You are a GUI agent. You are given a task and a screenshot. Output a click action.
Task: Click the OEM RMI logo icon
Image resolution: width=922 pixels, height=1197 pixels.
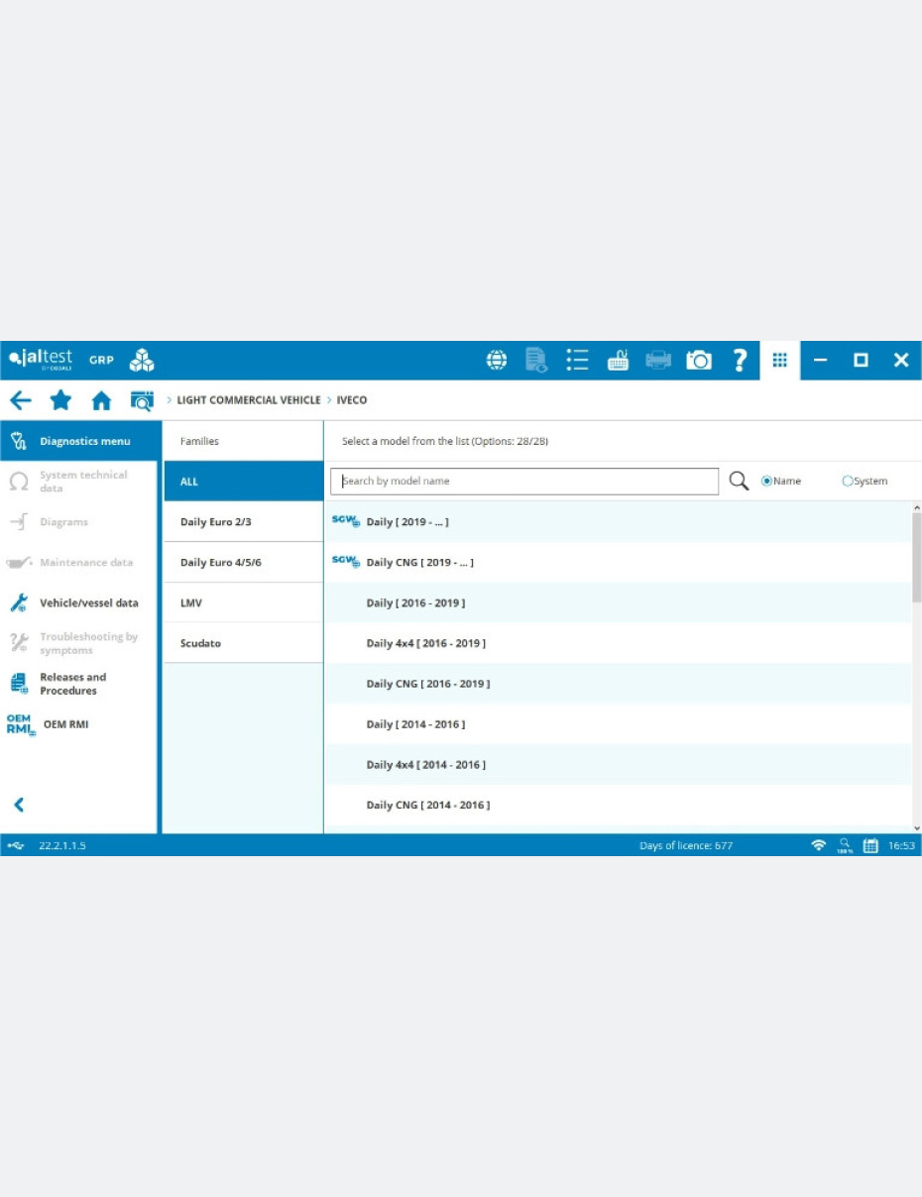coord(21,724)
